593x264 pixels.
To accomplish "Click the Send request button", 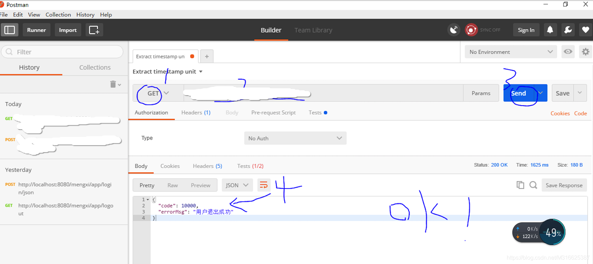I will point(519,93).
